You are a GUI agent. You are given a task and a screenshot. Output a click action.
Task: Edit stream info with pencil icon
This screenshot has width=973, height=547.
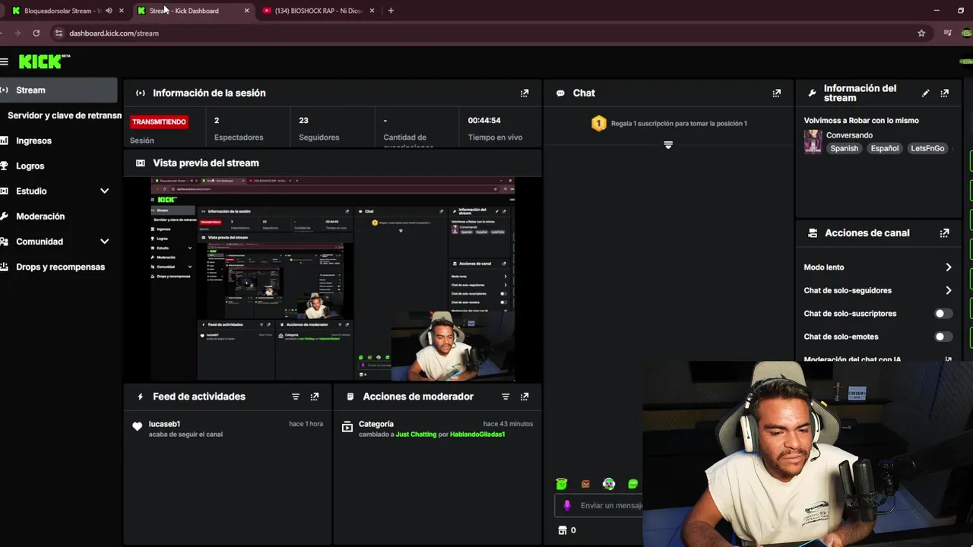925,93
